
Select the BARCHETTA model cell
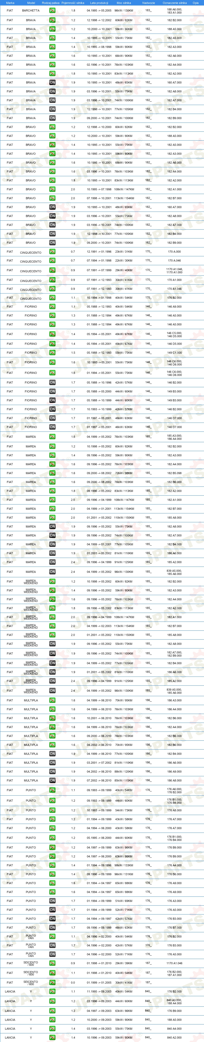[31, 10]
